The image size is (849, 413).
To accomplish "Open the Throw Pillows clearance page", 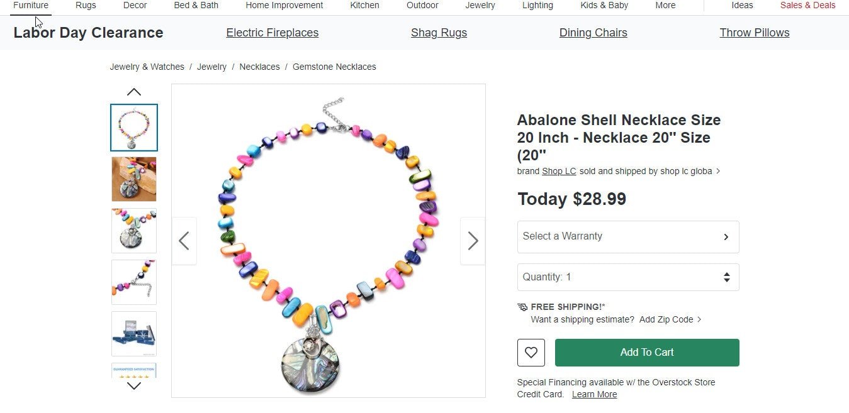I will [754, 33].
